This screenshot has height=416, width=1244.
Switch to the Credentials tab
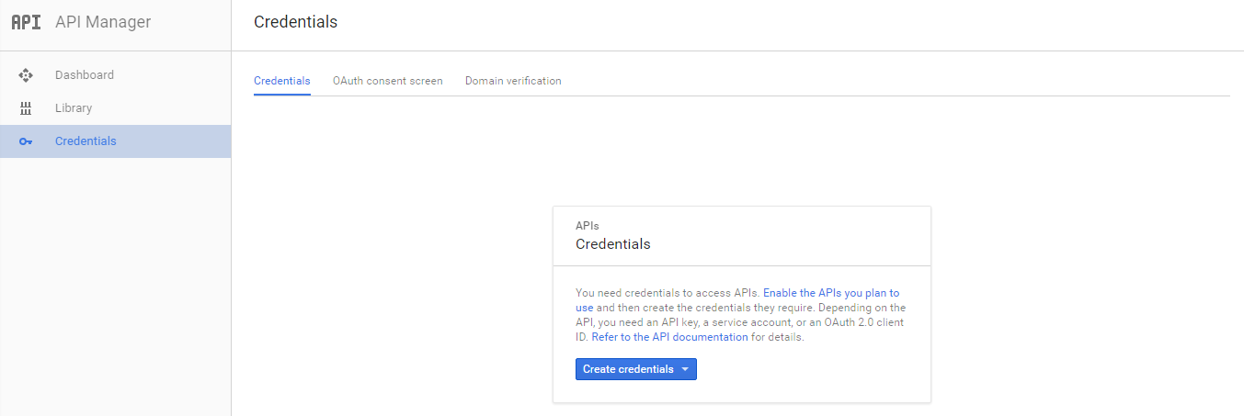pos(281,81)
